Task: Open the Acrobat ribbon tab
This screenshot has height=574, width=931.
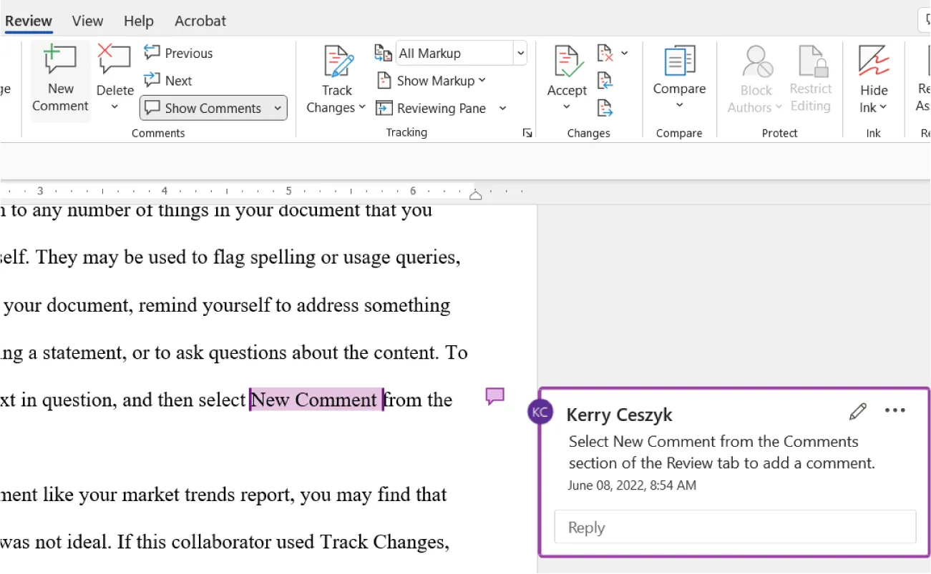Action: pyautogui.click(x=200, y=21)
